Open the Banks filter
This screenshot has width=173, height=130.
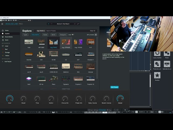pos(54,35)
